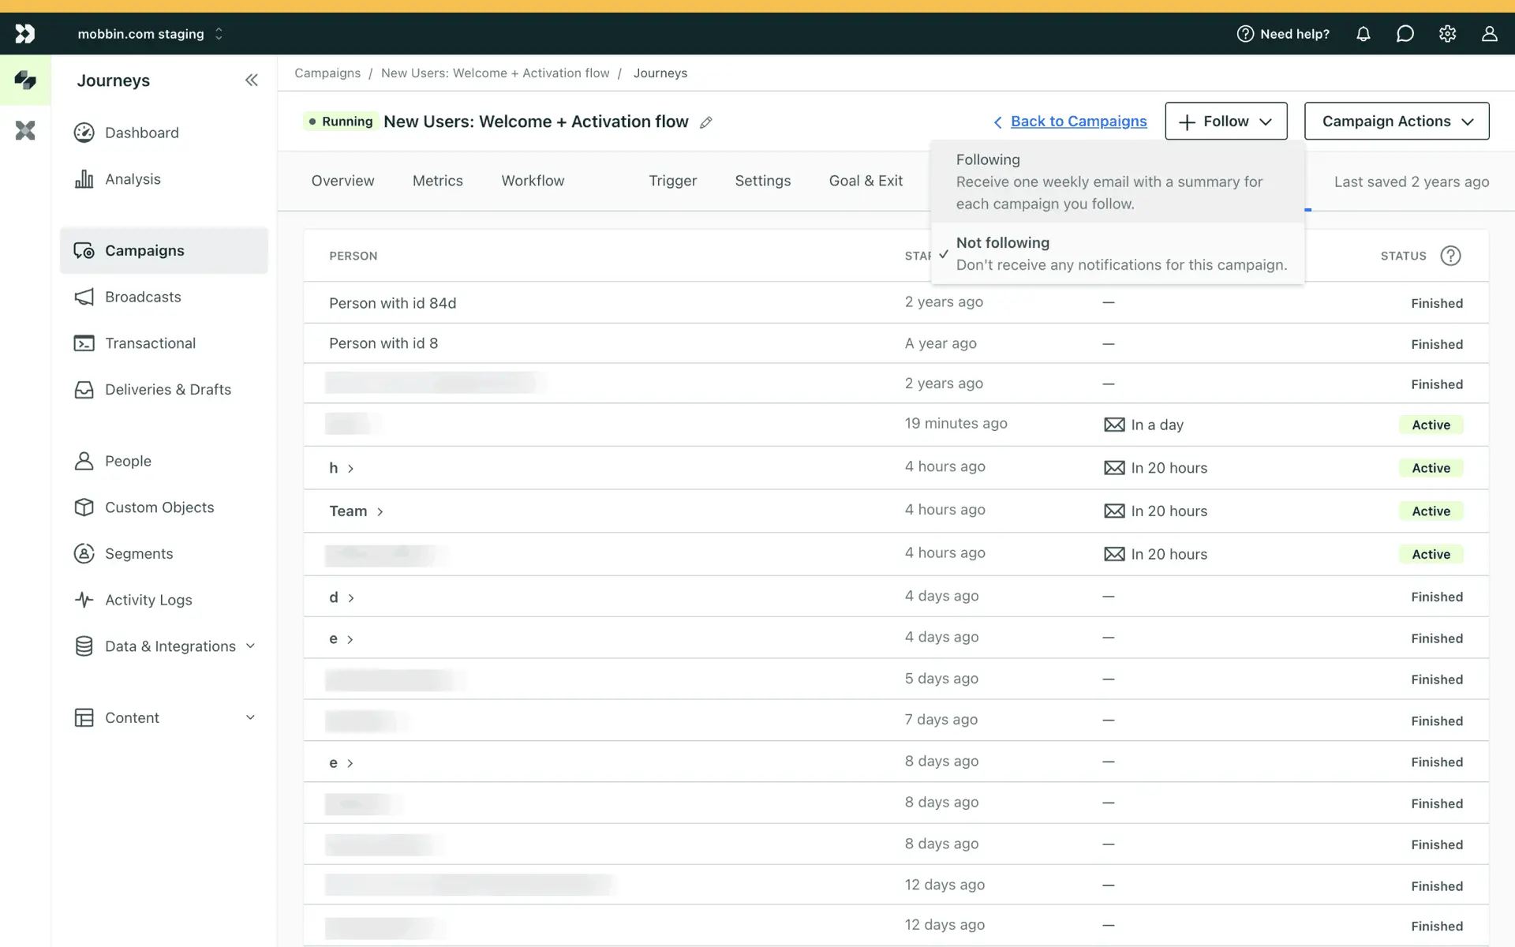
Task: Click Need help? button
Action: (1283, 34)
